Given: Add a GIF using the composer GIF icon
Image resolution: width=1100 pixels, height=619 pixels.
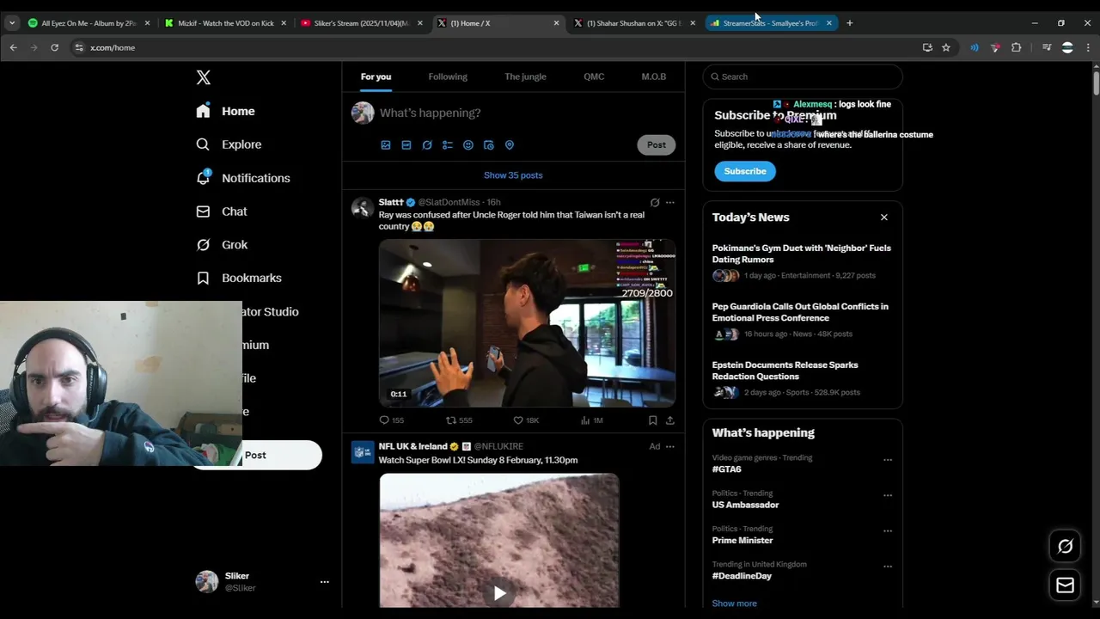Looking at the screenshot, I should coord(406,145).
